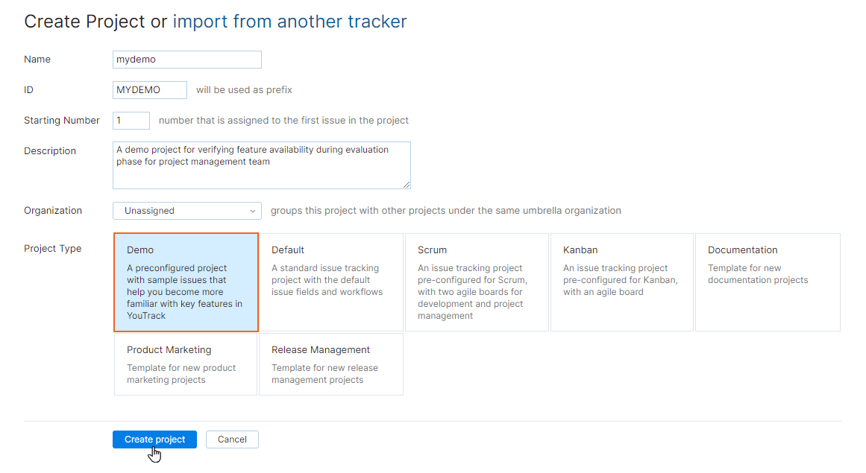The height and width of the screenshot is (473, 866).
Task: Click the Create project button
Action: pyautogui.click(x=154, y=439)
